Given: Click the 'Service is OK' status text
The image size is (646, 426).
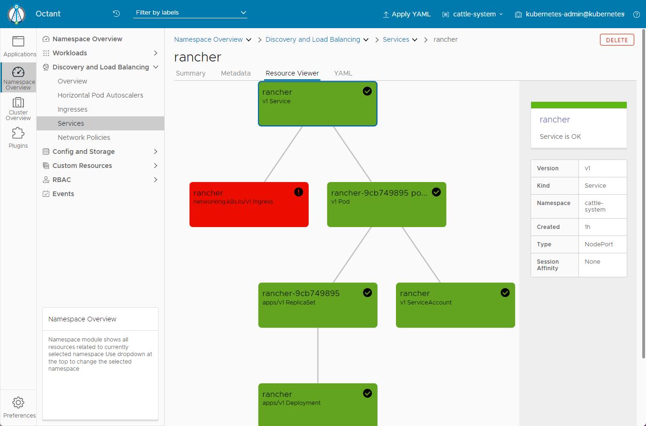Looking at the screenshot, I should (x=560, y=137).
